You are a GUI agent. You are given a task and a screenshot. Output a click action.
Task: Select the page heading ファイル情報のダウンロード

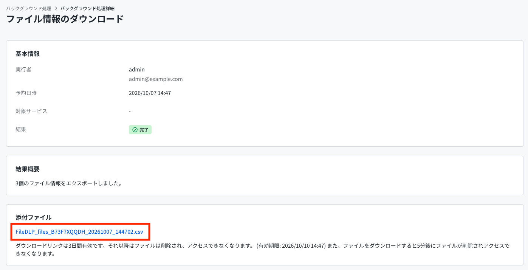pos(65,19)
